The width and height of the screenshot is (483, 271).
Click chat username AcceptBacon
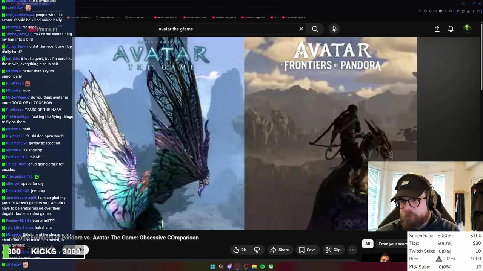click(17, 46)
